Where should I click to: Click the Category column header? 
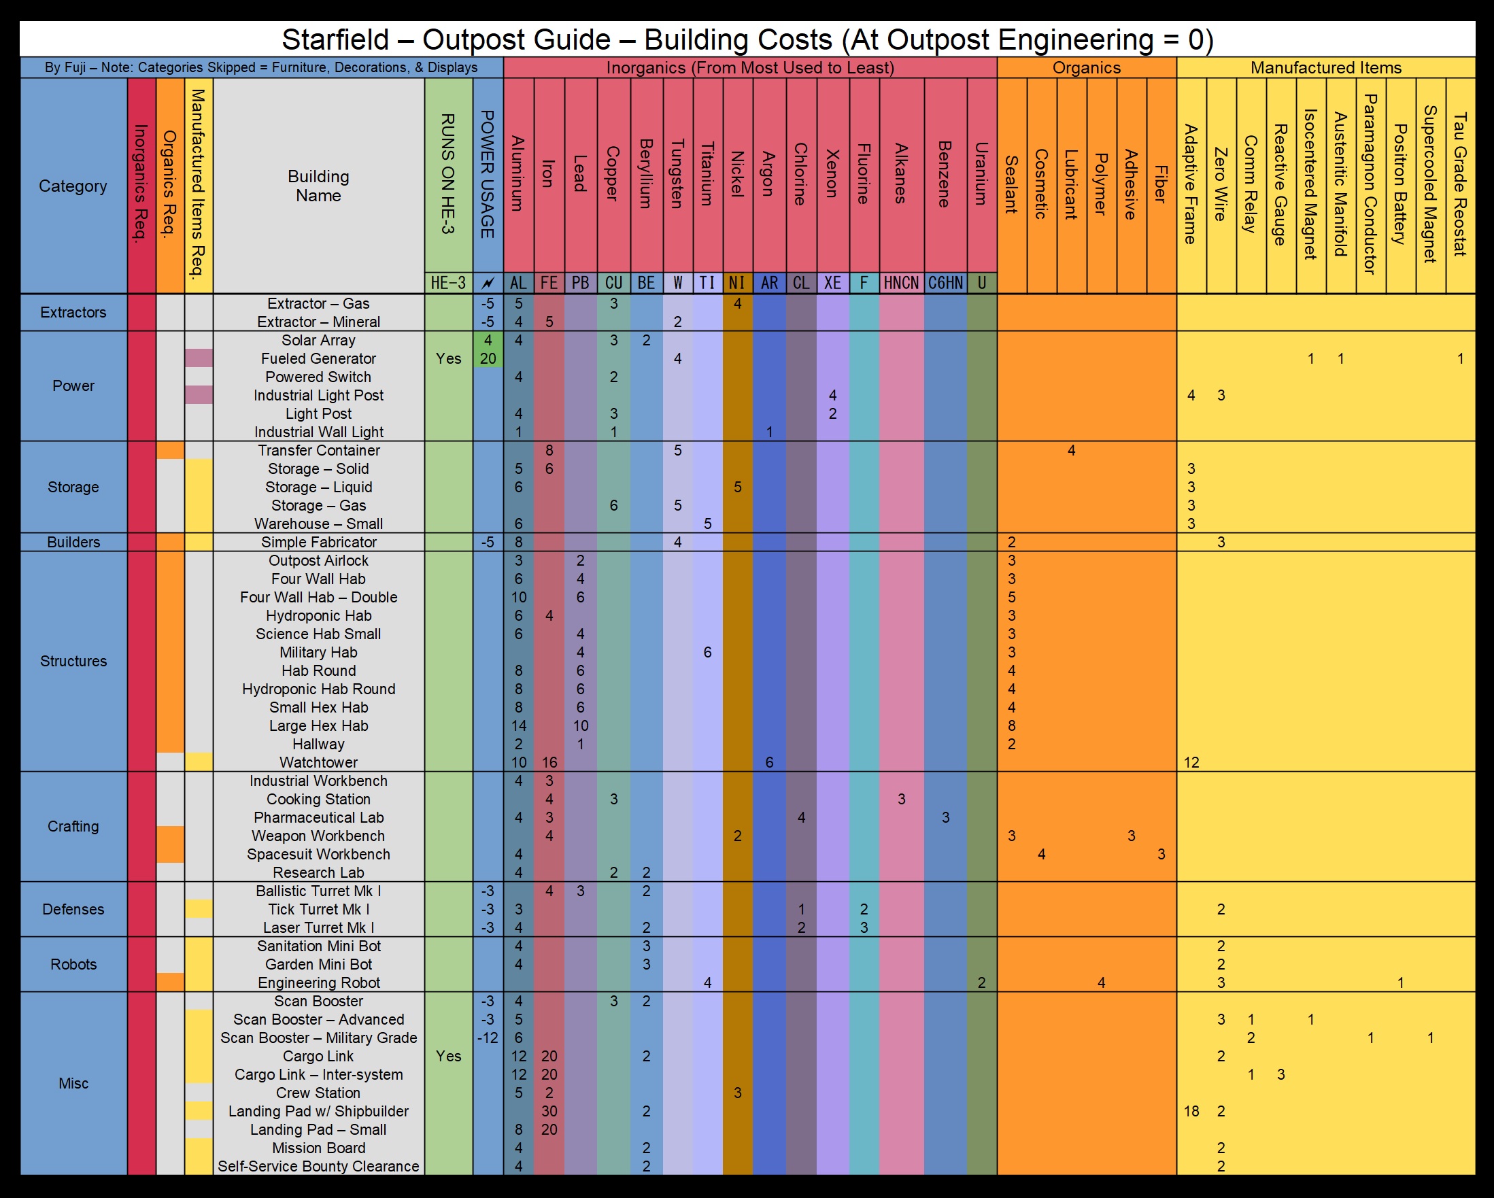point(73,186)
